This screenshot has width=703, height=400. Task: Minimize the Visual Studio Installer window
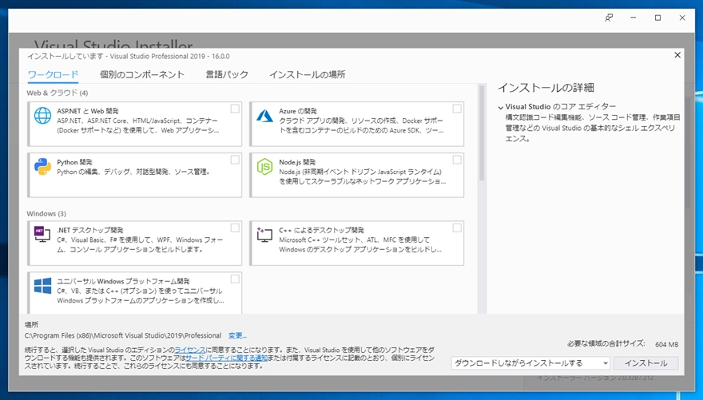(x=633, y=18)
